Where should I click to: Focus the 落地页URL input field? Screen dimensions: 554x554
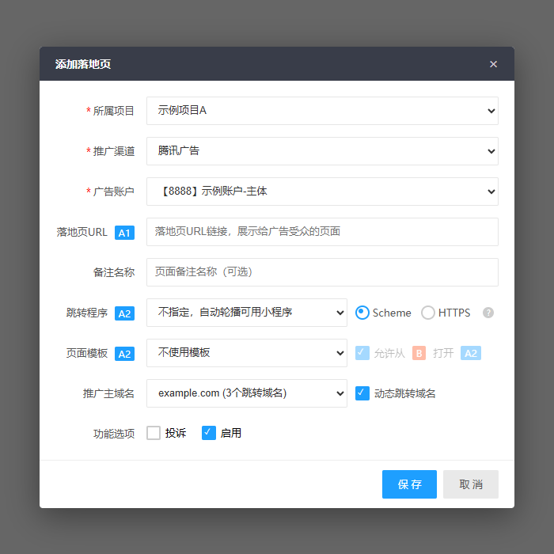pyautogui.click(x=322, y=232)
